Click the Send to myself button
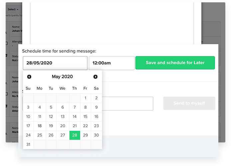The width and height of the screenshot is (231, 166). tap(189, 103)
